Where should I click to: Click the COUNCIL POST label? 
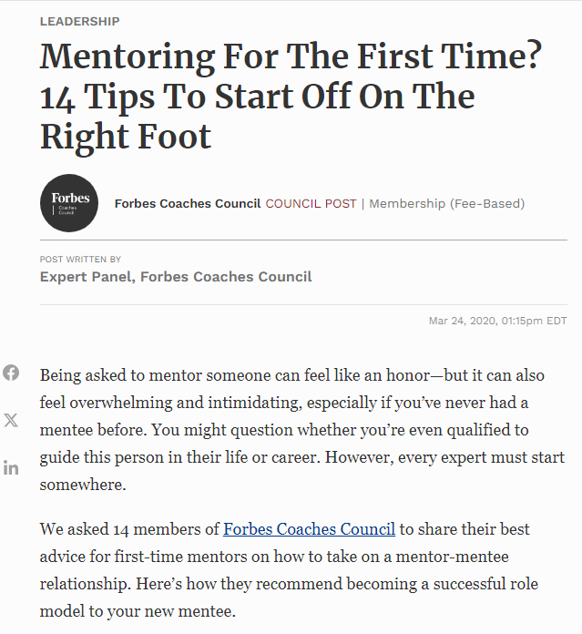pos(311,203)
